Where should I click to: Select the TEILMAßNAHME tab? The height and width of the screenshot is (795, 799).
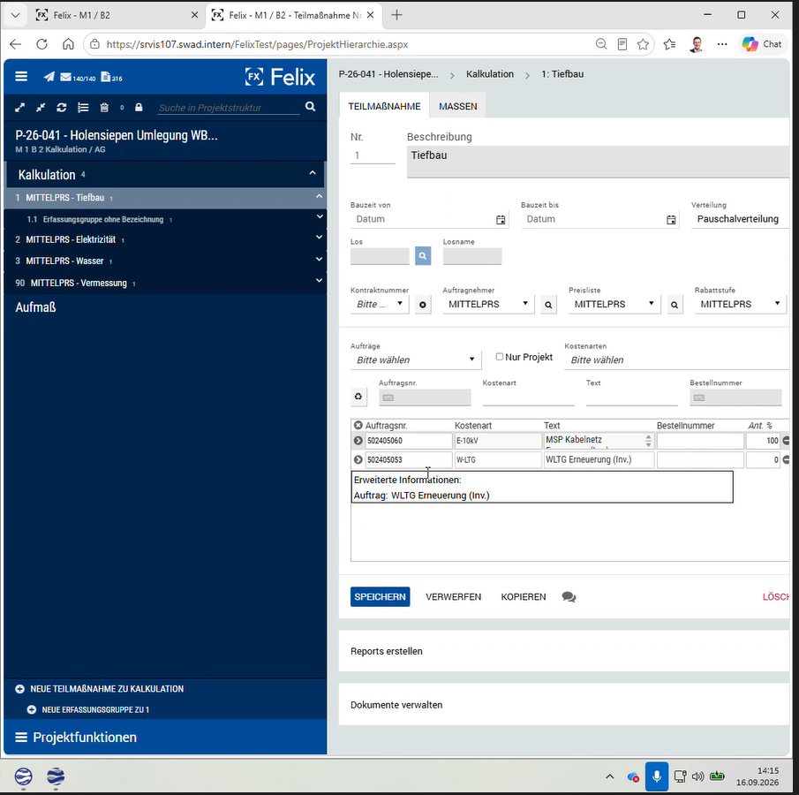[384, 106]
